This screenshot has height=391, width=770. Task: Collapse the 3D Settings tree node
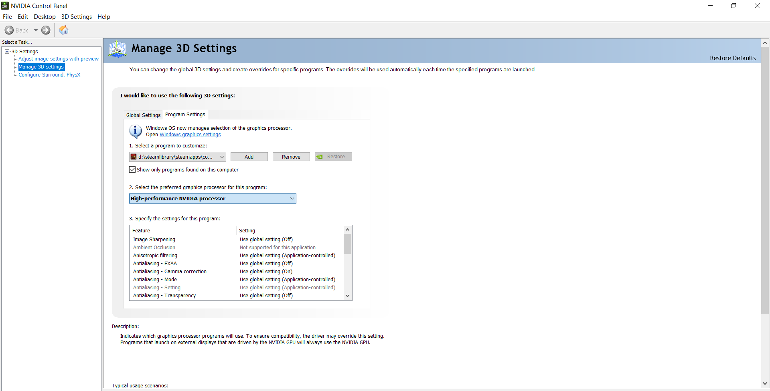click(x=7, y=51)
